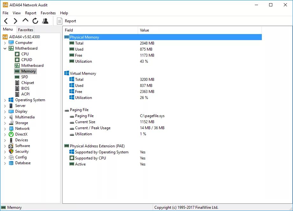Viewport: 293px width, 211px height.
Task: Collapse the Motherboard tree node
Action: [x=5, y=48]
